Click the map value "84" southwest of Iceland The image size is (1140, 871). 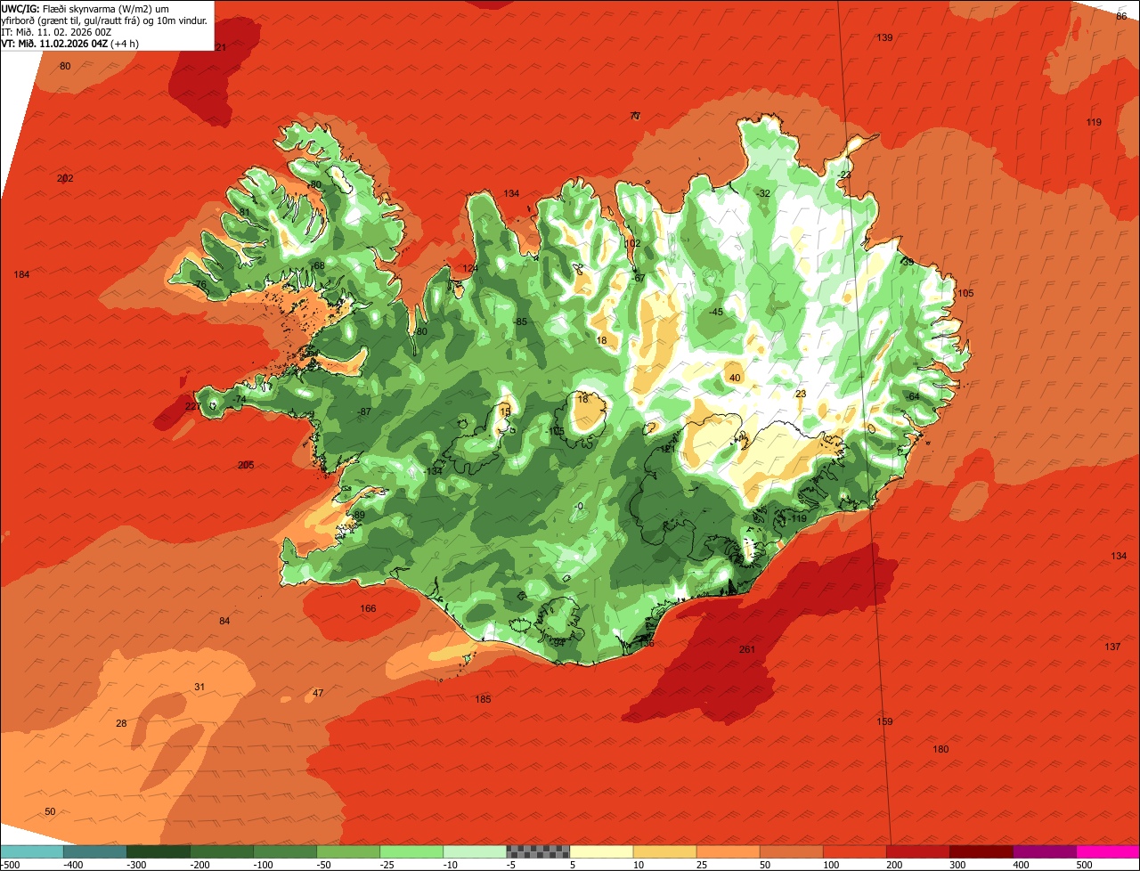tap(224, 621)
